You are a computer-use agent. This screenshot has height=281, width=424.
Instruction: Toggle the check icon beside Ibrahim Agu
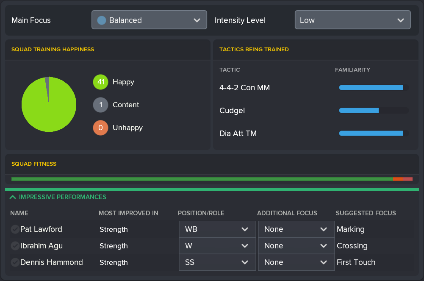pyautogui.click(x=15, y=246)
